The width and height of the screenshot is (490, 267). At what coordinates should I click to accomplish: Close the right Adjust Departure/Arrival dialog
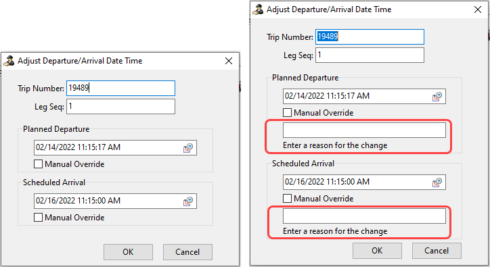tap(478, 9)
